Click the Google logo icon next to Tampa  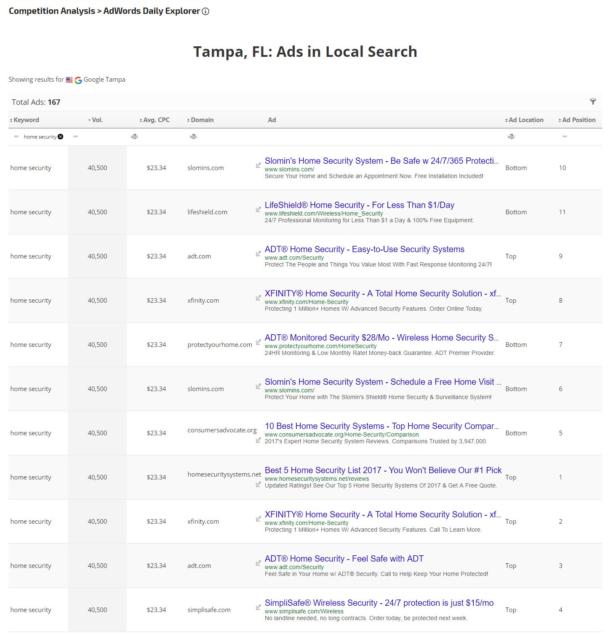point(78,80)
